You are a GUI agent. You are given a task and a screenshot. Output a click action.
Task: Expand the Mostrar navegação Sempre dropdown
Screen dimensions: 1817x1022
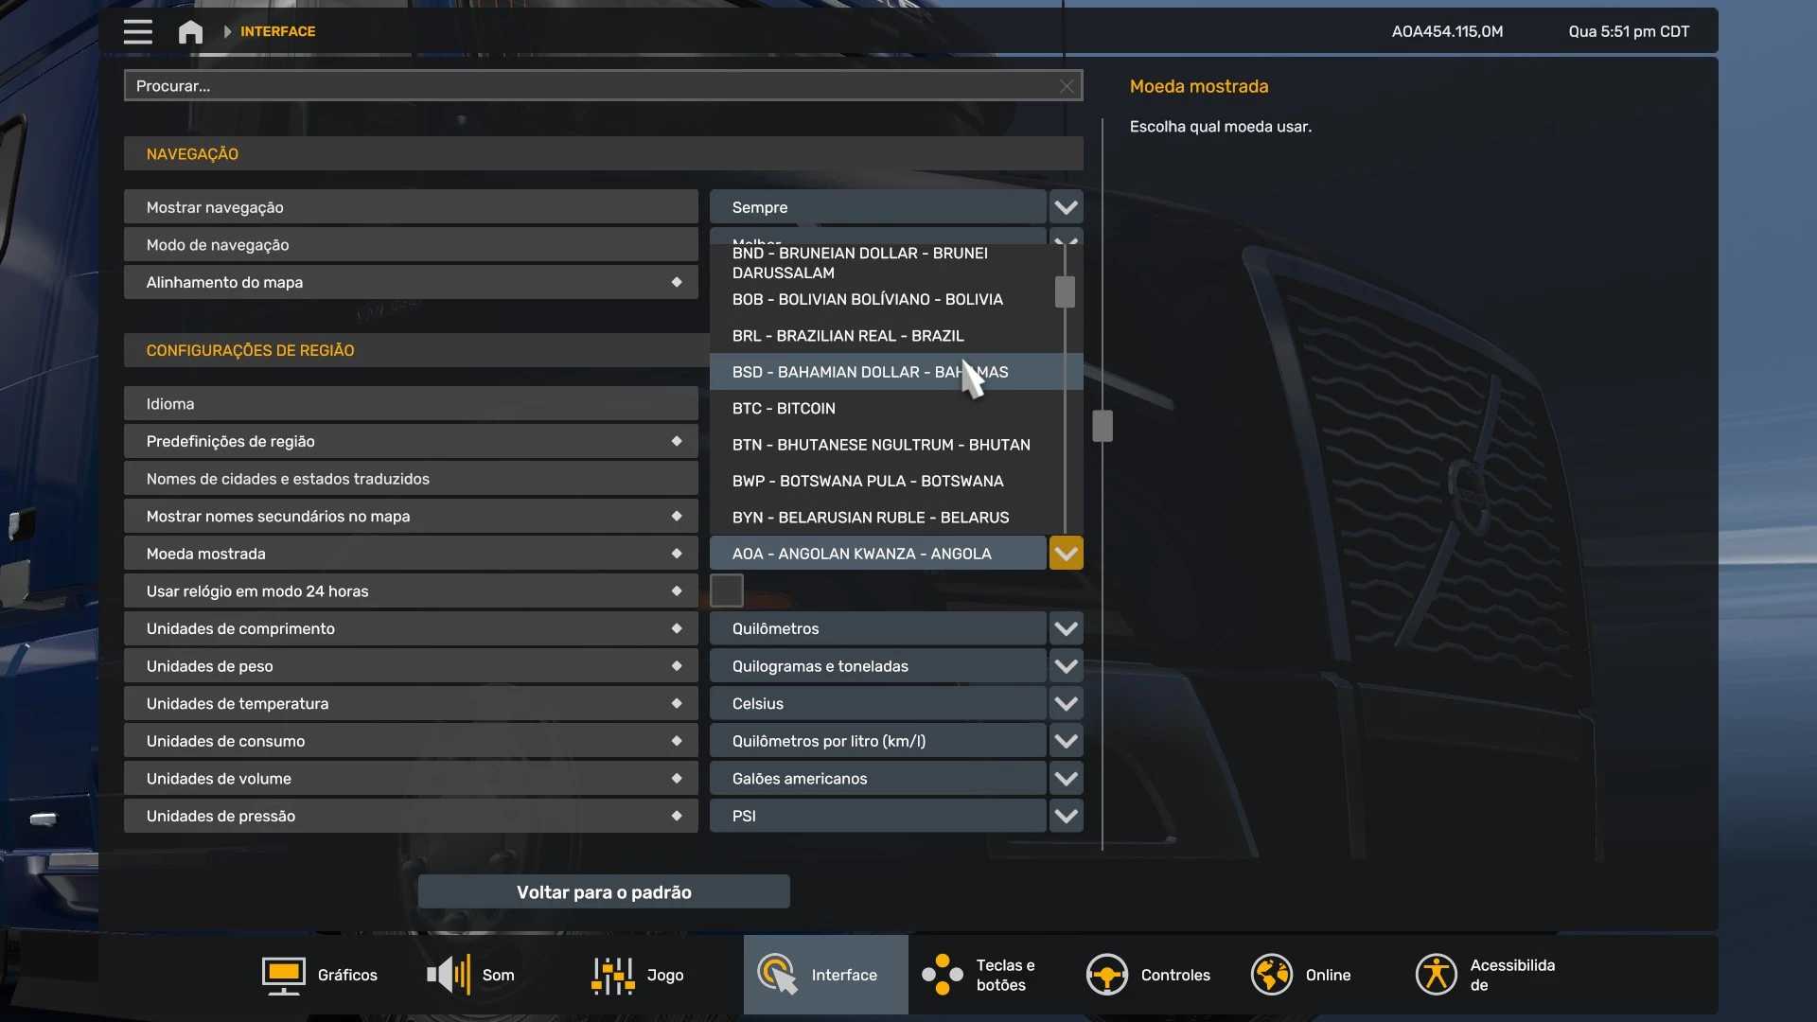tap(1066, 207)
